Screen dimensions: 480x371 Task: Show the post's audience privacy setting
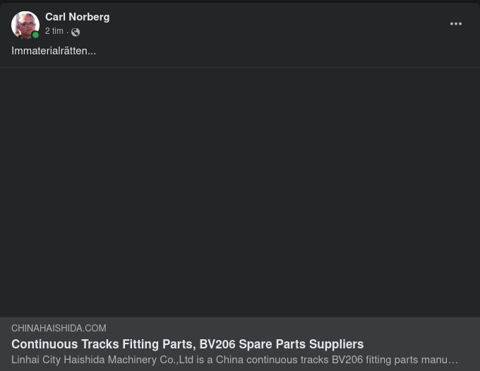tap(76, 32)
